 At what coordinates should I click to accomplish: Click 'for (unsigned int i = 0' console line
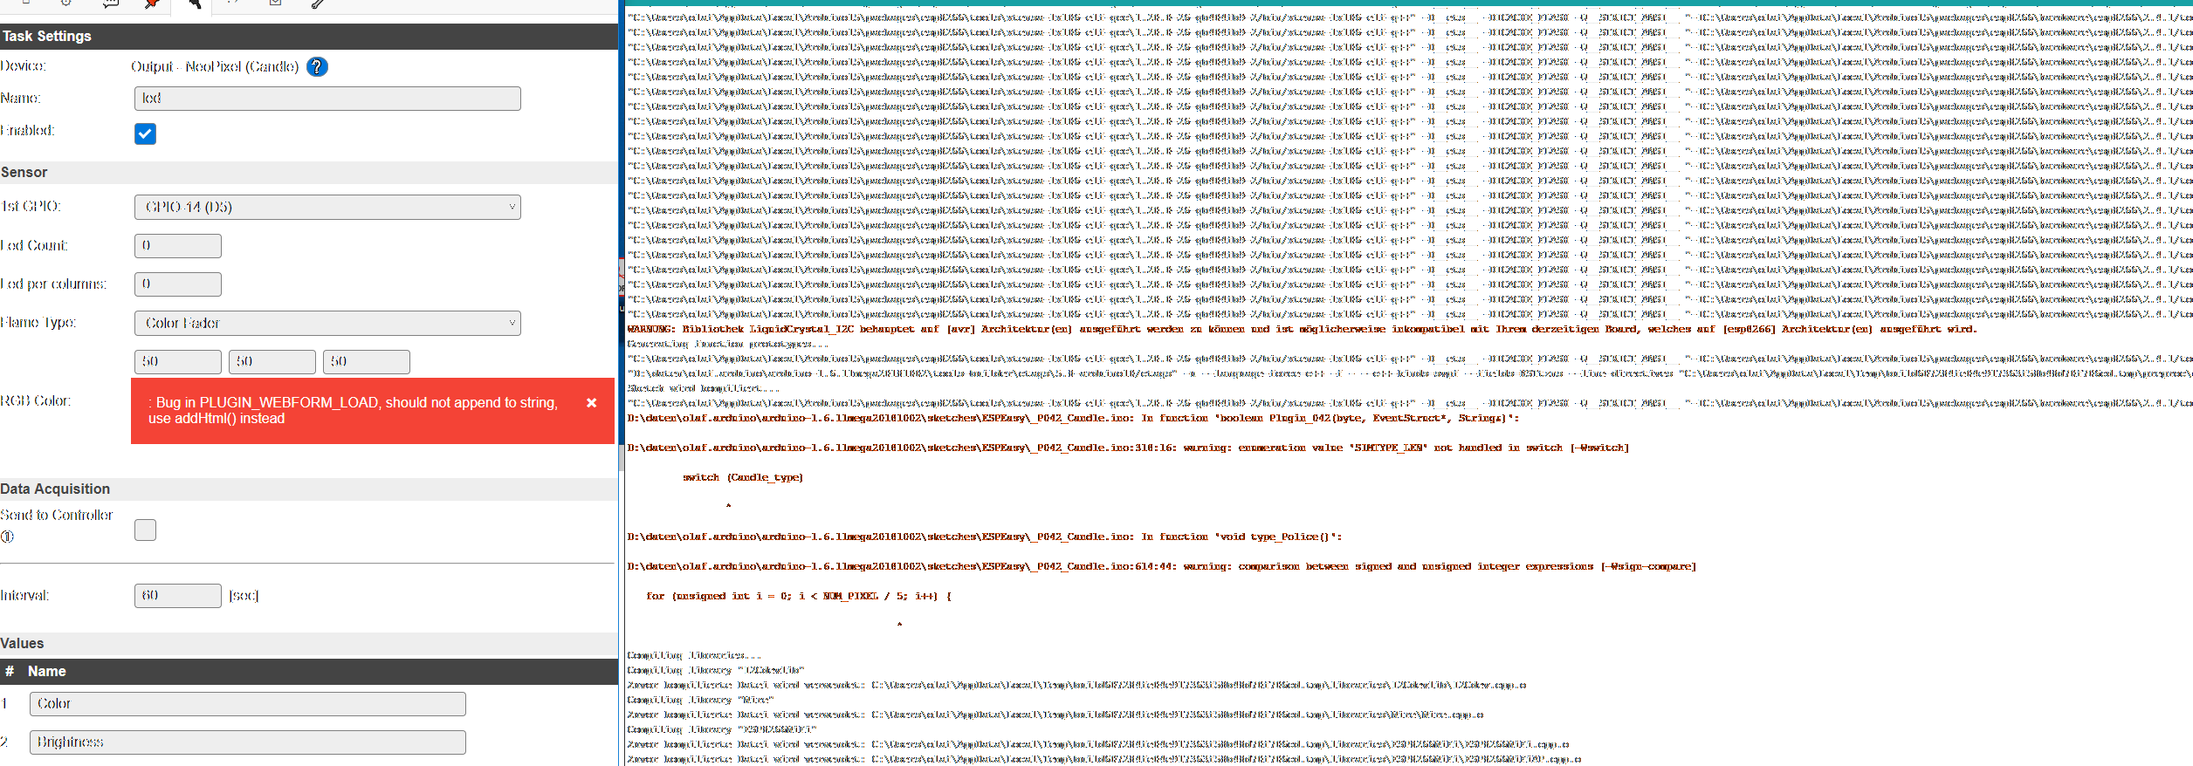799,596
